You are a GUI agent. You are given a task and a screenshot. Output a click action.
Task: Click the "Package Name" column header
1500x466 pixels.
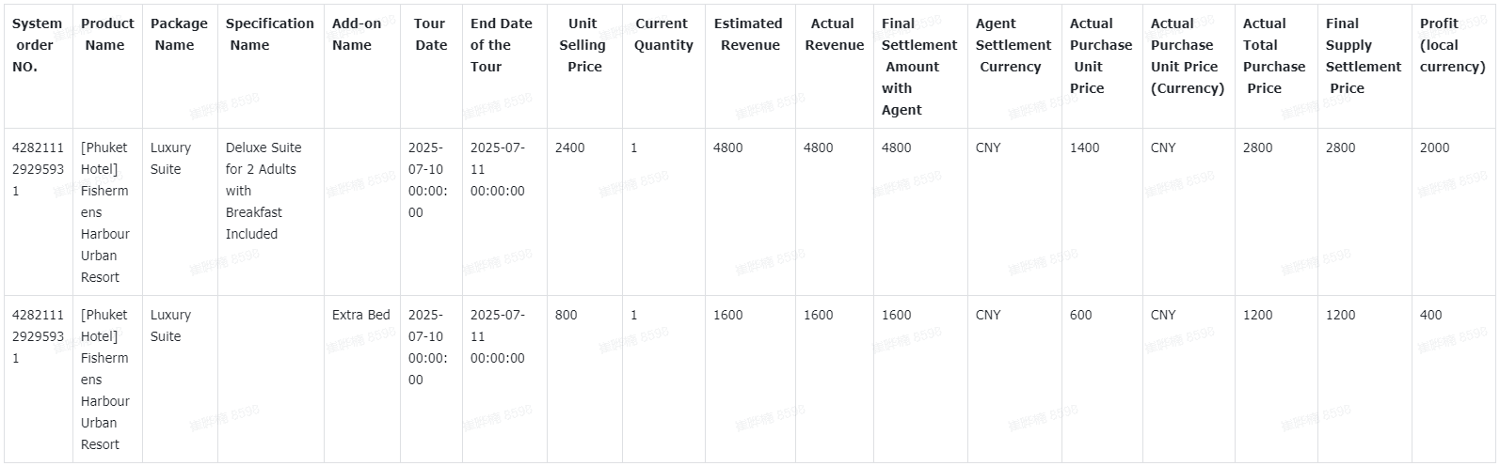click(179, 35)
